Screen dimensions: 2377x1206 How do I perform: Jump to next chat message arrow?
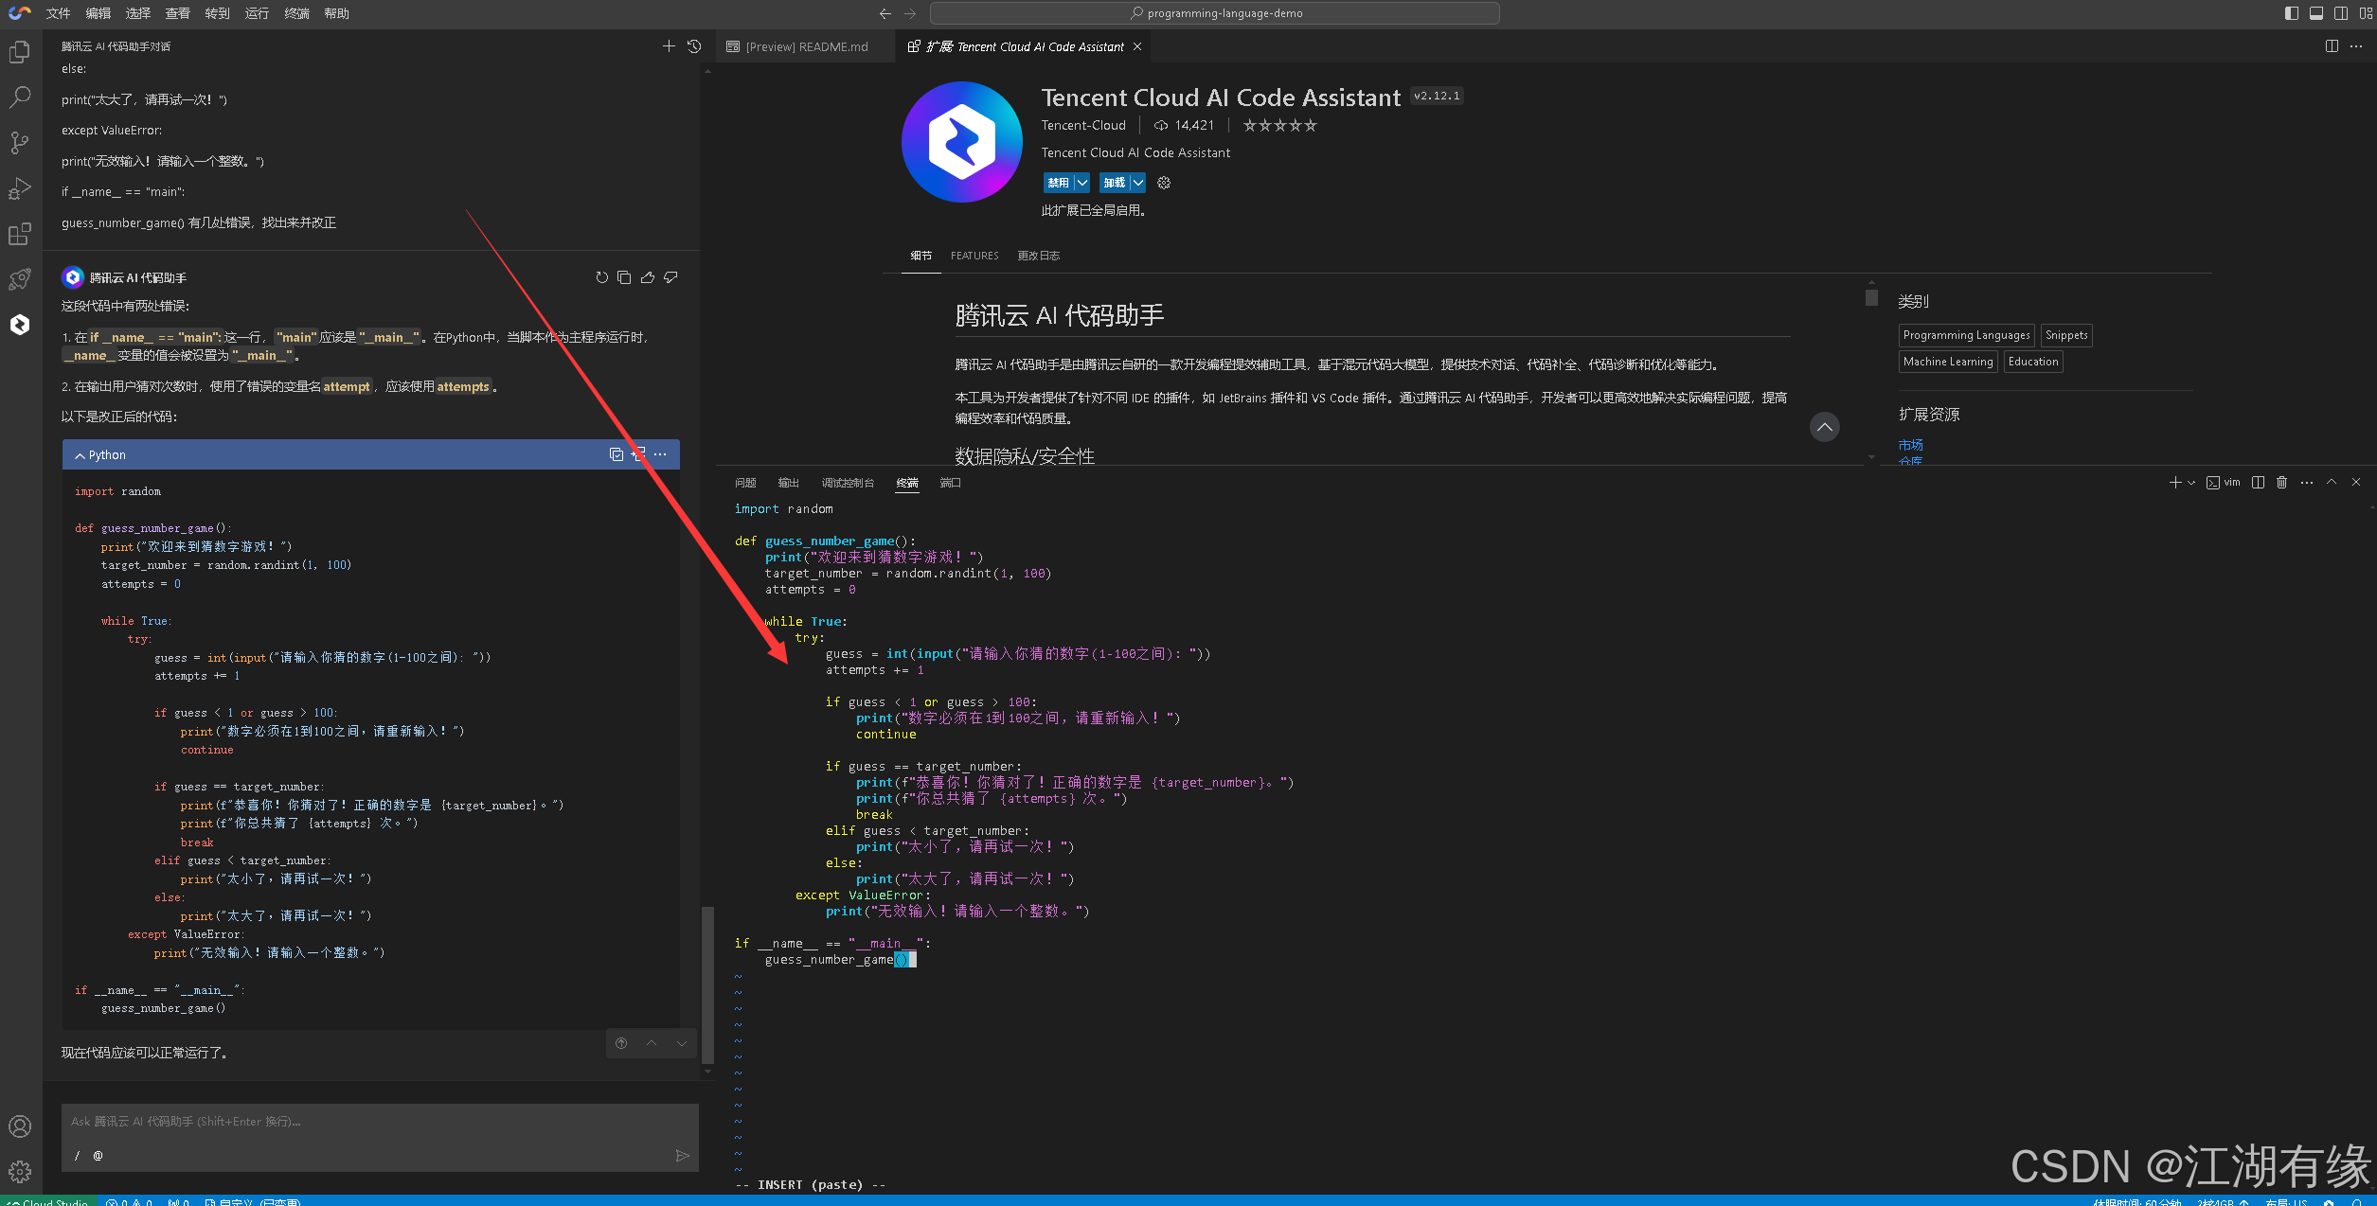click(682, 1043)
